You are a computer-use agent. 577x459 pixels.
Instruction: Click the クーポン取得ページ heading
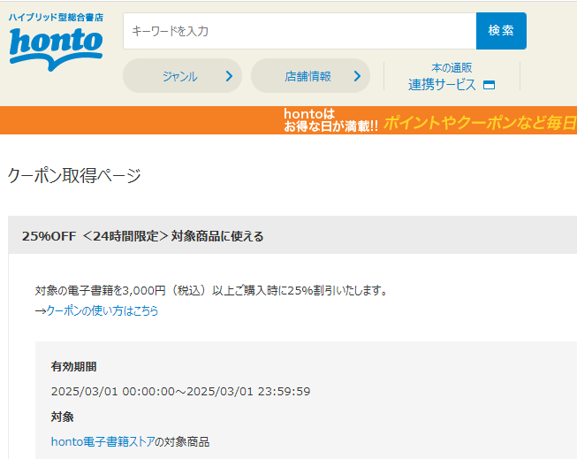pos(74,175)
